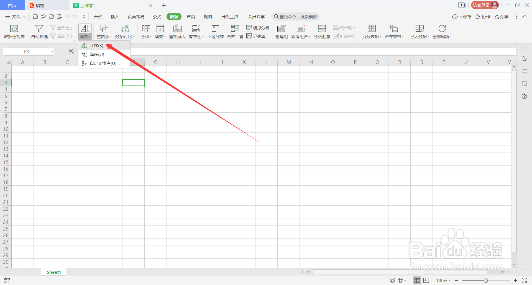
Task: Switch to the 页面布局 Page Layout tab
Action: [x=136, y=17]
